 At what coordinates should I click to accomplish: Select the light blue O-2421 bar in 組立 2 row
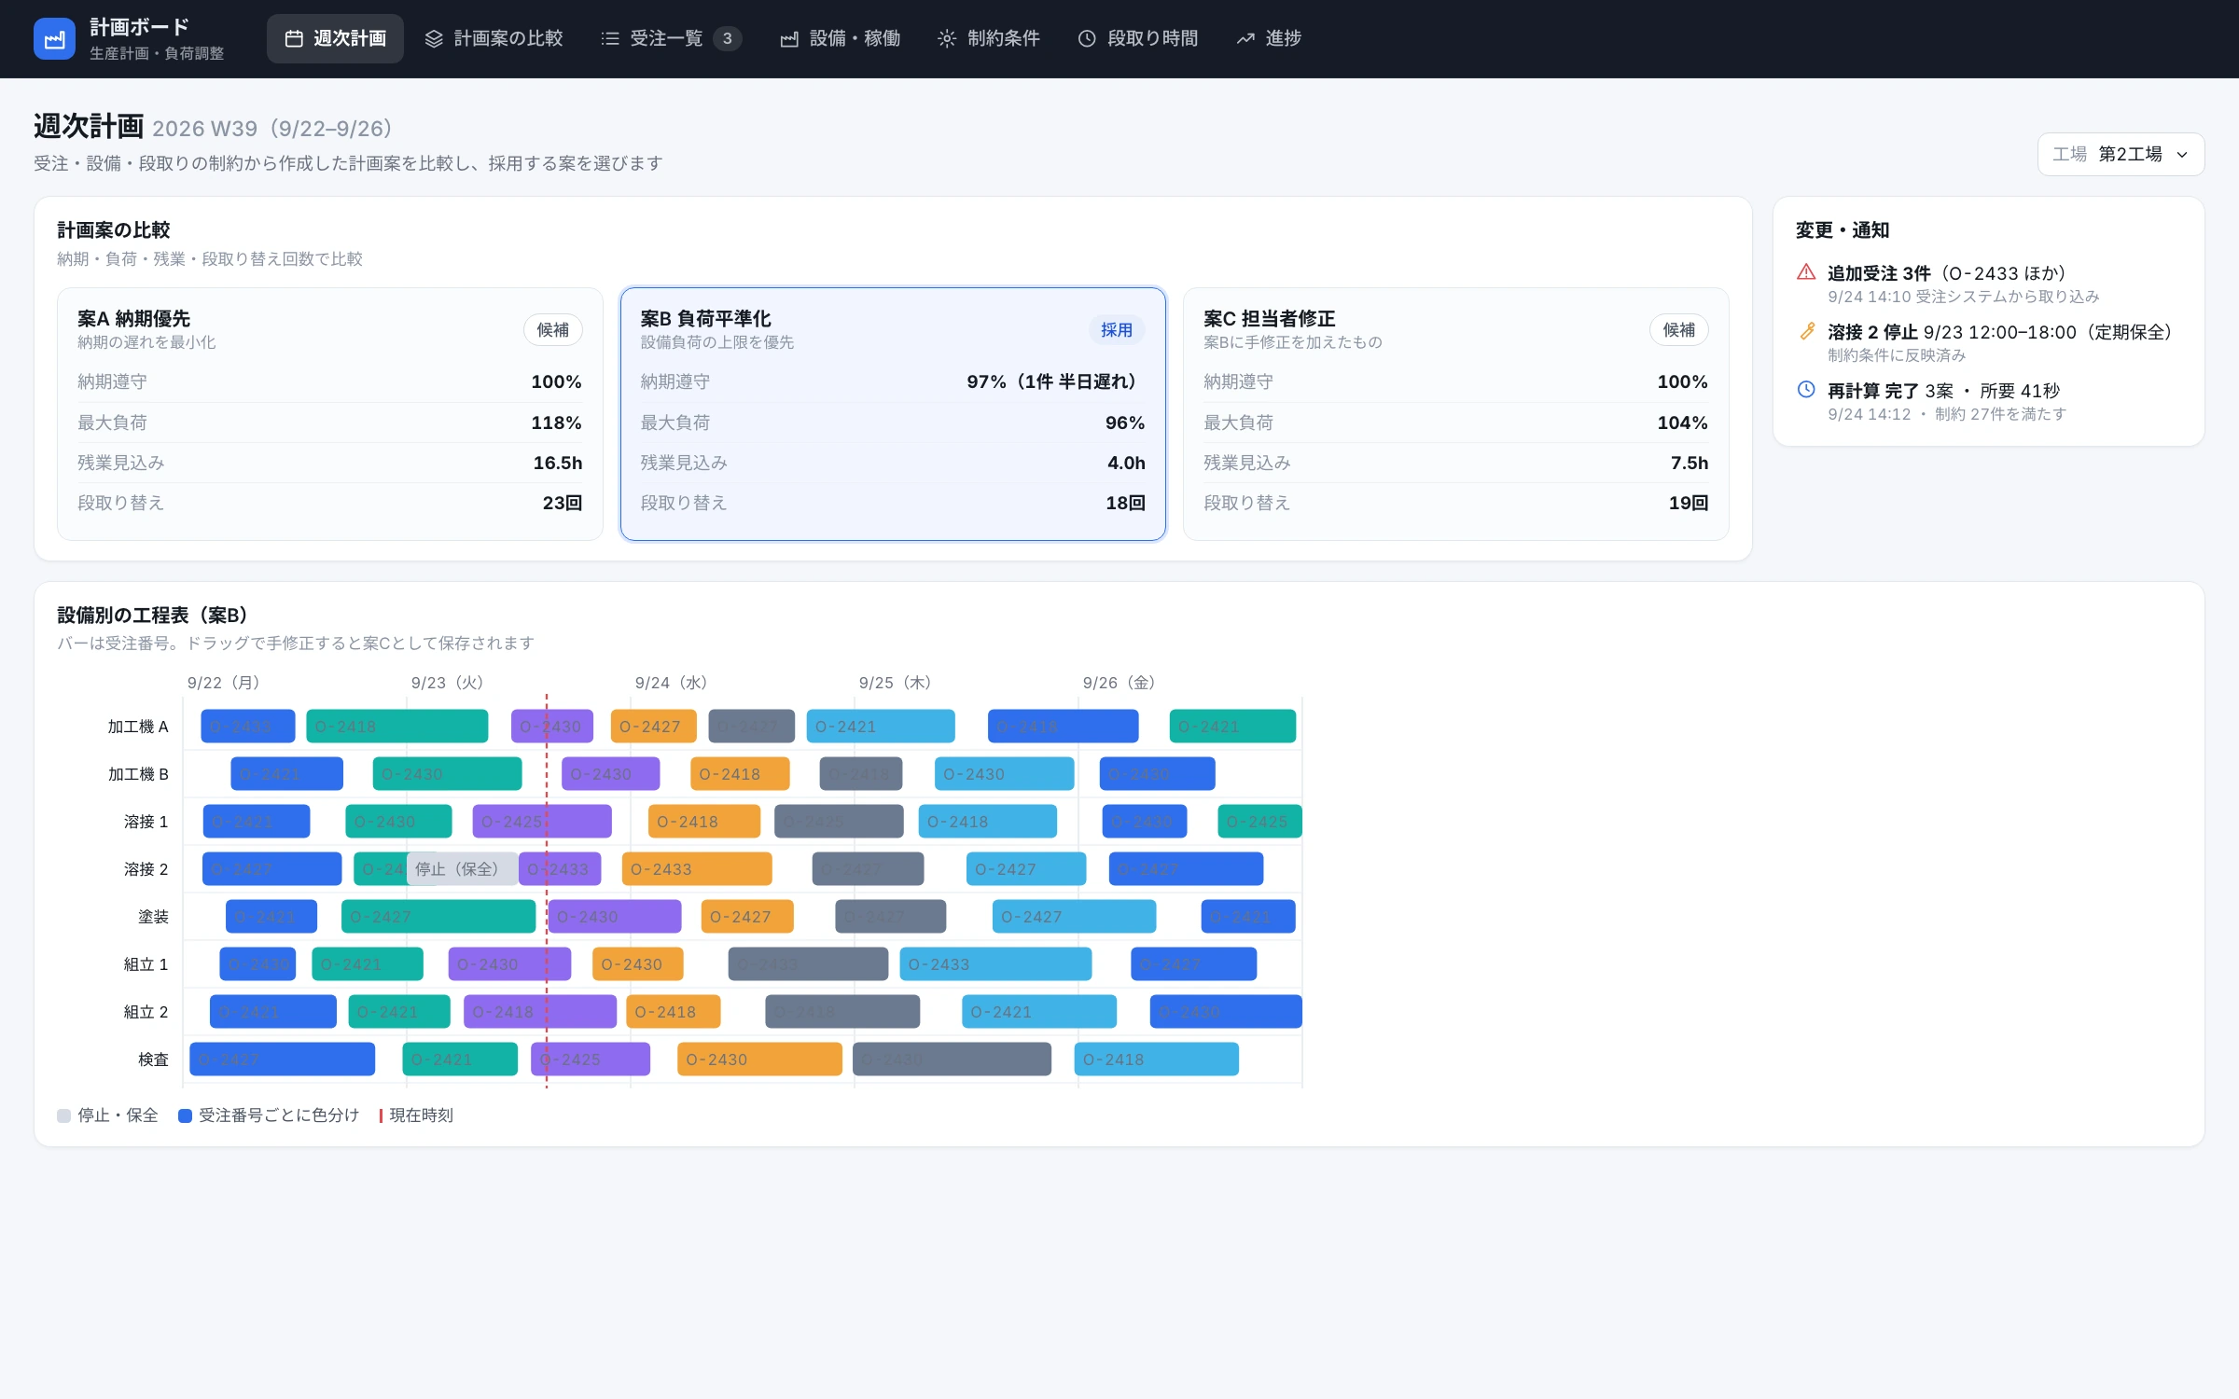(x=1039, y=1012)
